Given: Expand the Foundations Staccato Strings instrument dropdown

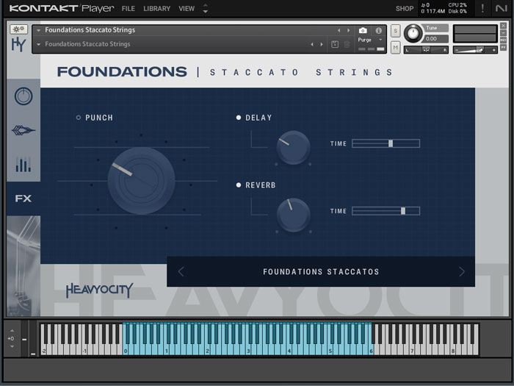Looking at the screenshot, I should point(39,30).
